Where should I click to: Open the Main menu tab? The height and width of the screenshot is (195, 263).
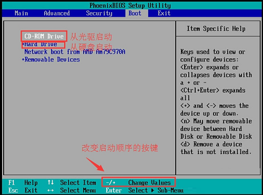point(21,13)
